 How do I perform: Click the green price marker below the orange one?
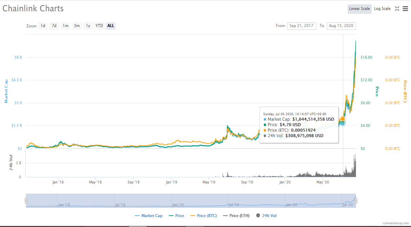pyautogui.click(x=342, y=122)
